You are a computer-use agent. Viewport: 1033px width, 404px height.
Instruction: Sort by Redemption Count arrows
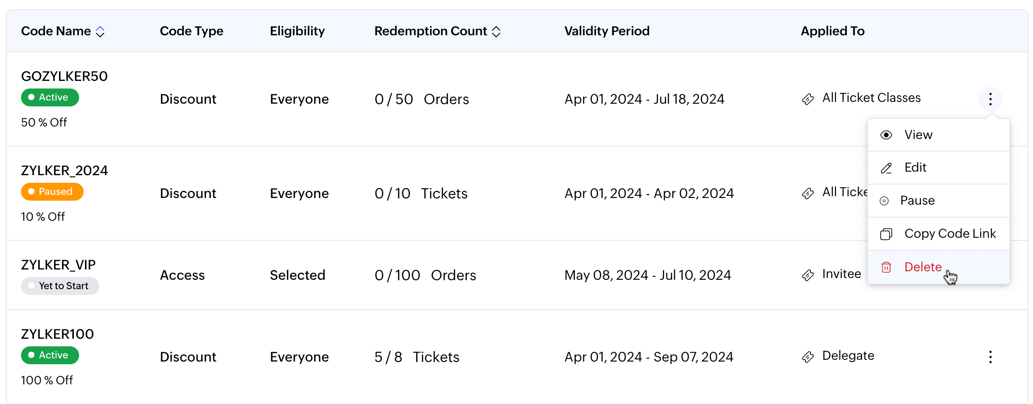pos(496,32)
